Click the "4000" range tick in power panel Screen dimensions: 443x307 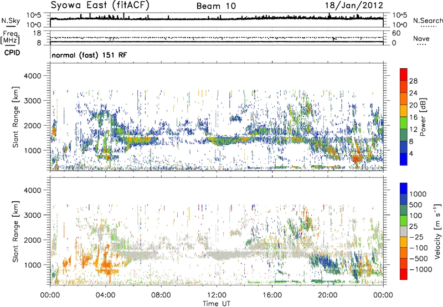tap(32, 76)
